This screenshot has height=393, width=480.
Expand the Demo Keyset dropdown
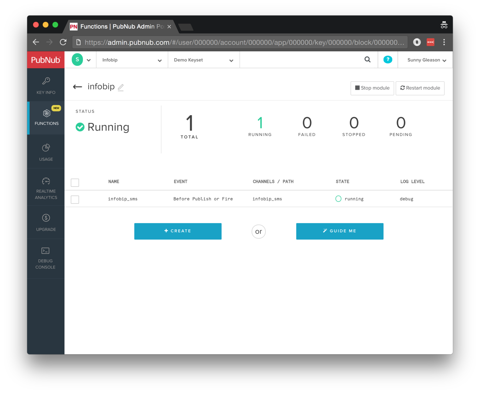point(204,60)
